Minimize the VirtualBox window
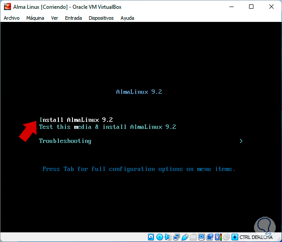 coord(231,7)
